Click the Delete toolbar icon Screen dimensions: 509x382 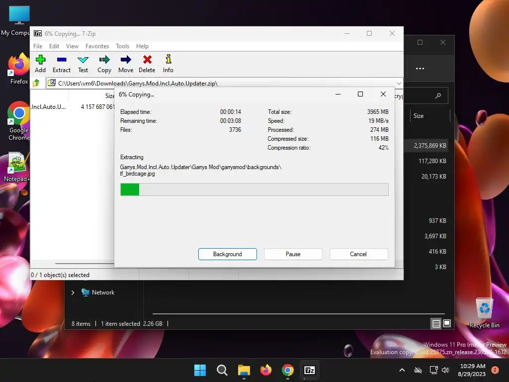point(147,64)
